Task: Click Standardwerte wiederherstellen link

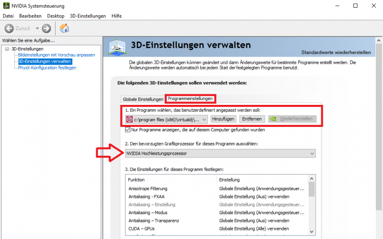Action: tap(336, 53)
